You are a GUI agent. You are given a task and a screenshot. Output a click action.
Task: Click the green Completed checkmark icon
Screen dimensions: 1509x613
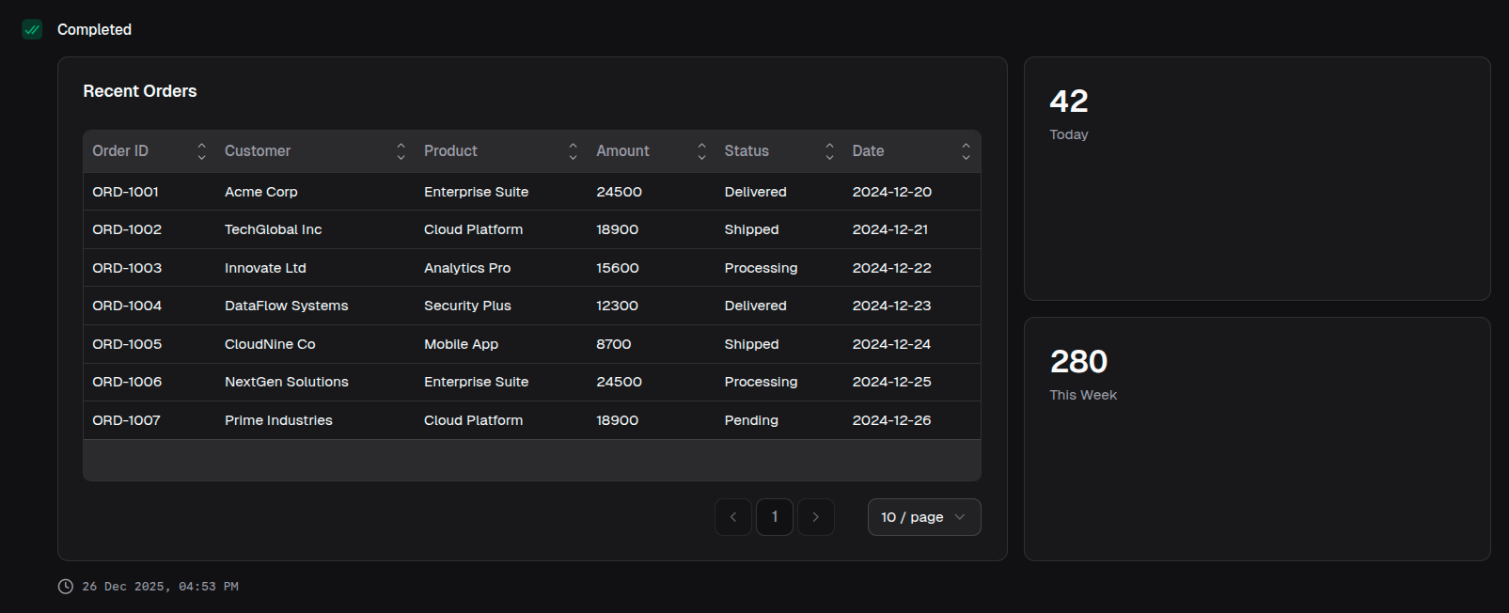tap(32, 29)
